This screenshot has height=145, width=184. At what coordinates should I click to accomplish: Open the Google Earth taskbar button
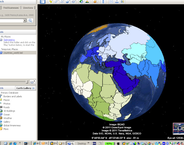click(x=71, y=143)
